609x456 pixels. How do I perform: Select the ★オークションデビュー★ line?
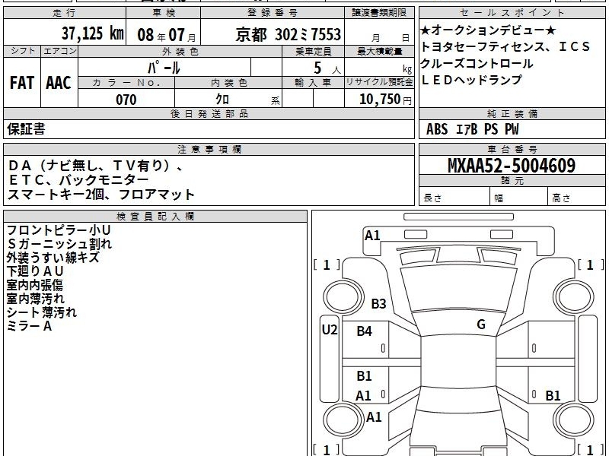click(488, 30)
